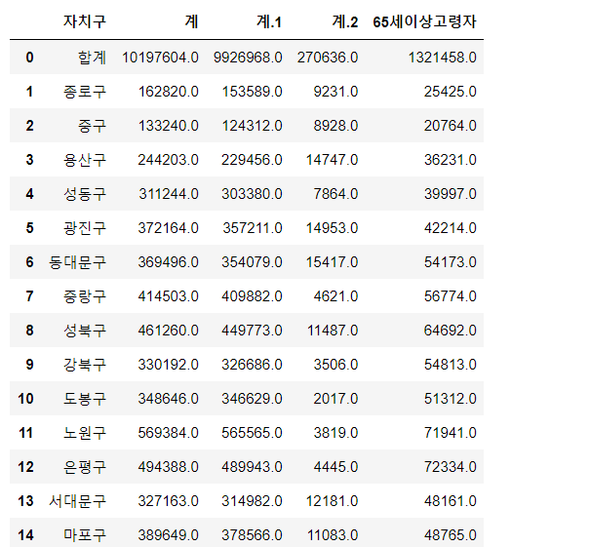Click value 162820.0 for 종로구
The width and height of the screenshot is (590, 547).
click(168, 92)
